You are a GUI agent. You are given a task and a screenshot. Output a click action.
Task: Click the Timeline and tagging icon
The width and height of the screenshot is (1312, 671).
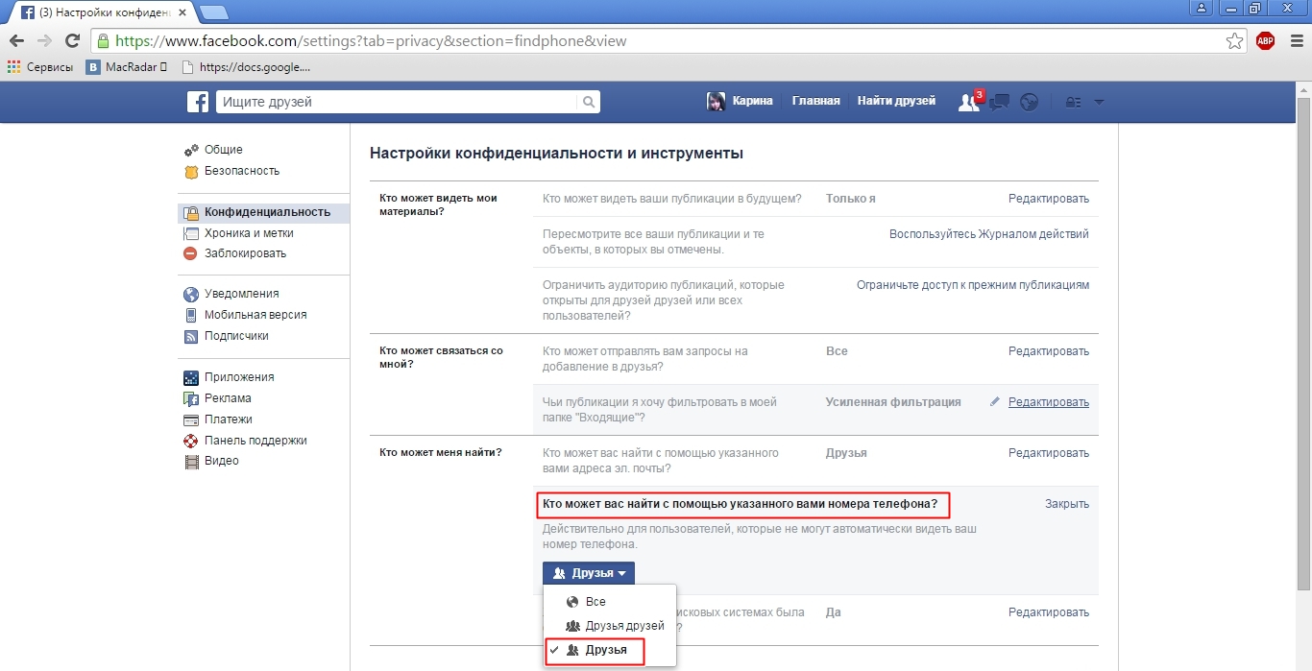[x=190, y=233]
